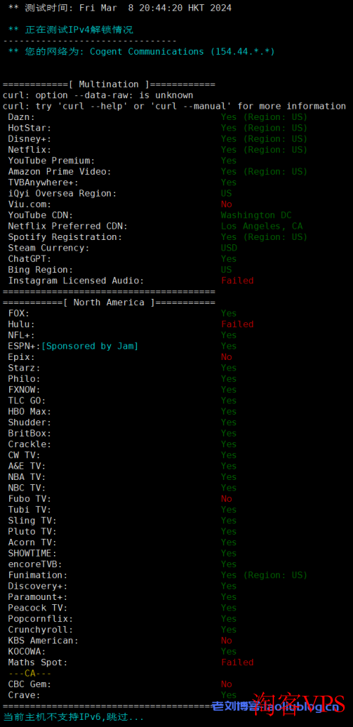Click the Netflix Preferred CDN Los Angeles value

[261, 226]
